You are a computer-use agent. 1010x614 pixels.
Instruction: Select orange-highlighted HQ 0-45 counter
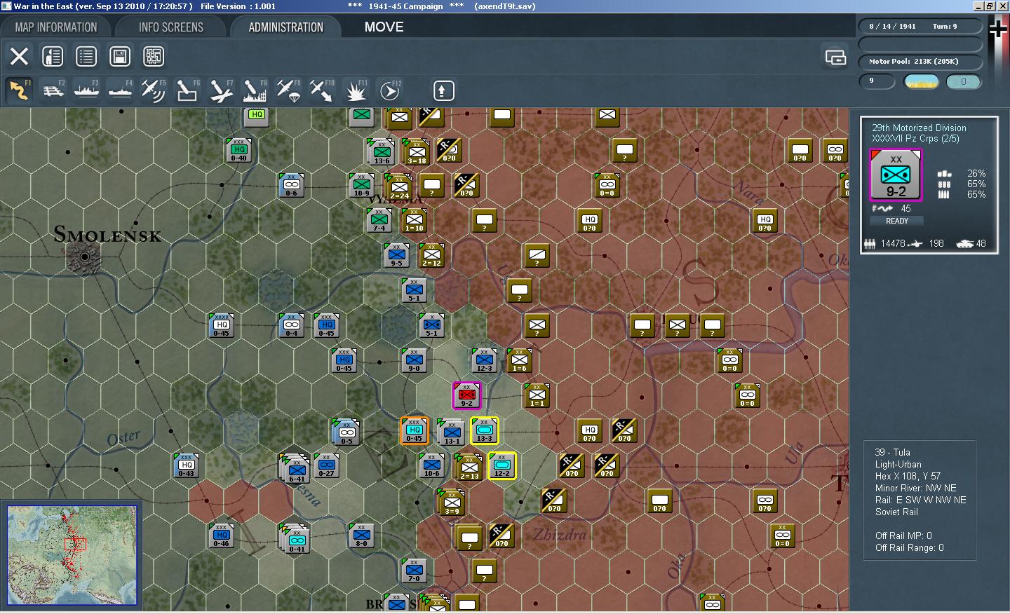pyautogui.click(x=414, y=430)
